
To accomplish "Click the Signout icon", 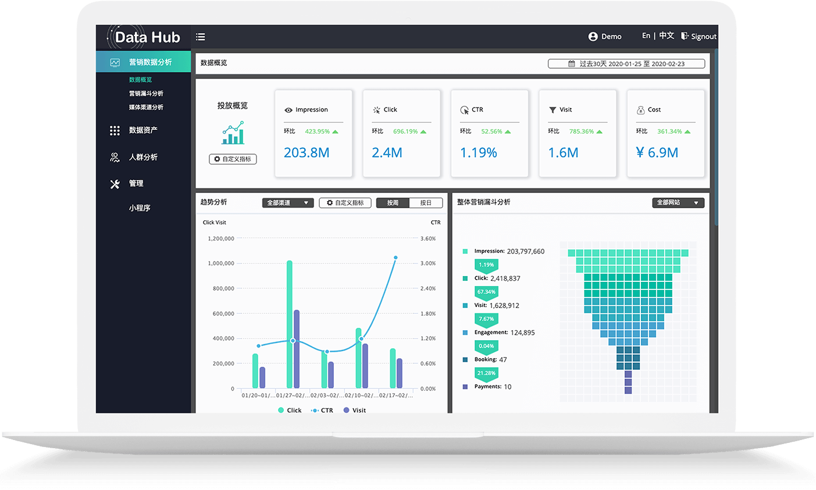I will point(685,36).
